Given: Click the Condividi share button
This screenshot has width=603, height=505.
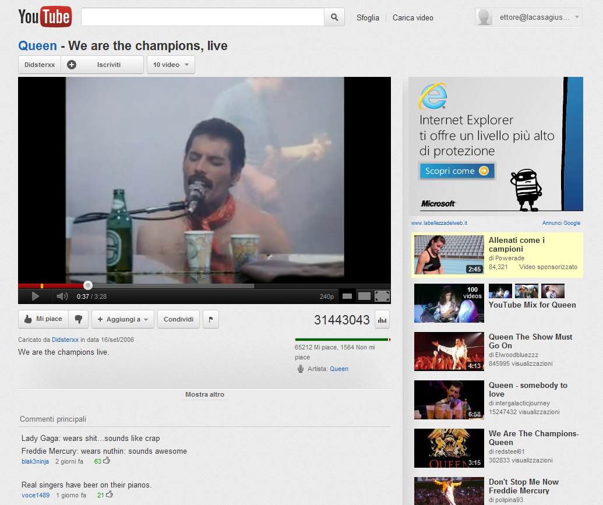Looking at the screenshot, I should pyautogui.click(x=178, y=319).
